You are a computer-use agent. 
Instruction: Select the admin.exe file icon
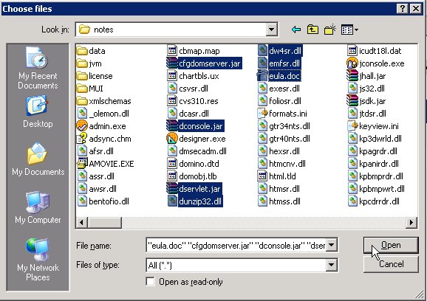click(x=82, y=126)
